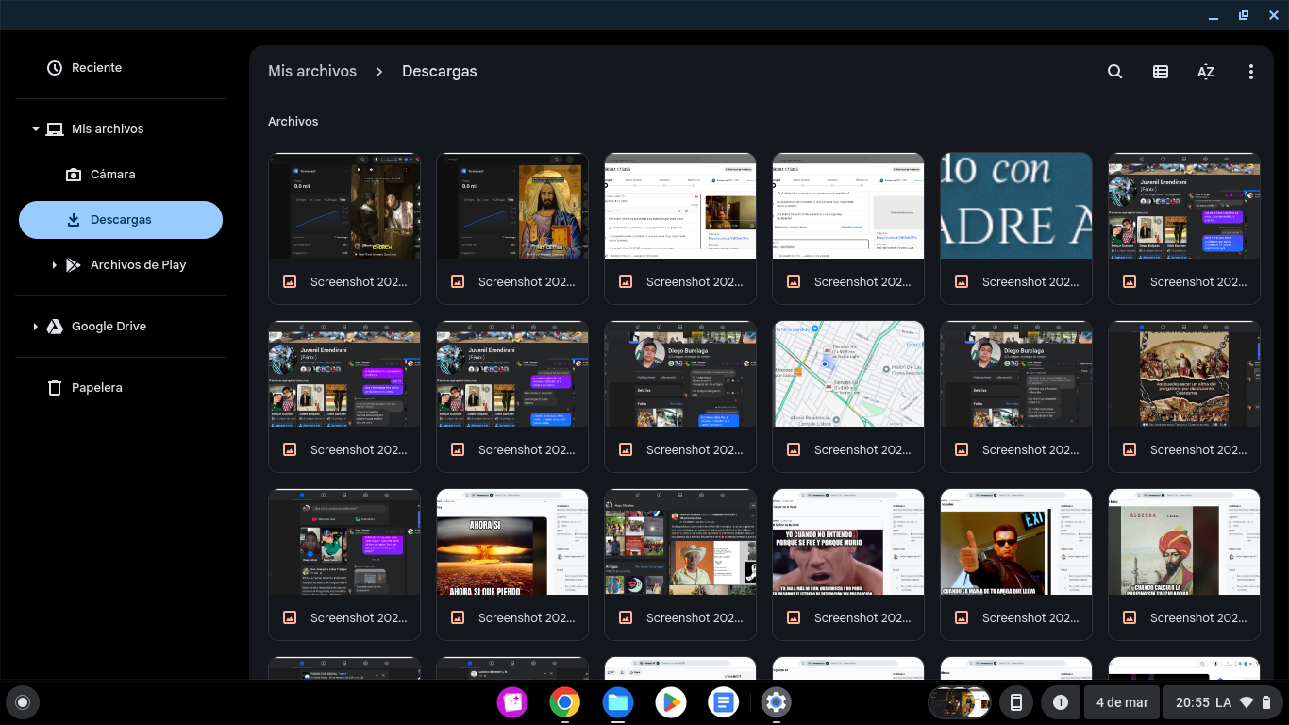
Task: Click the file name under the Algebra meme
Action: (x=1198, y=618)
